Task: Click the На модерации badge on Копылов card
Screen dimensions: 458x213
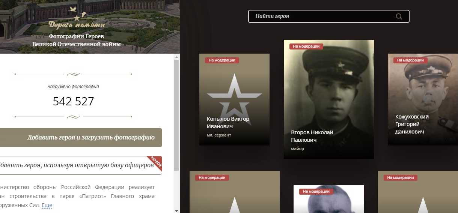Action: coord(222,60)
